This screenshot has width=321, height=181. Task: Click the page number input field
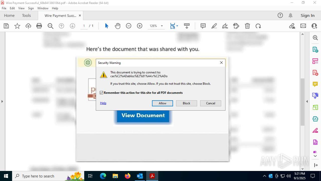pos(84,26)
